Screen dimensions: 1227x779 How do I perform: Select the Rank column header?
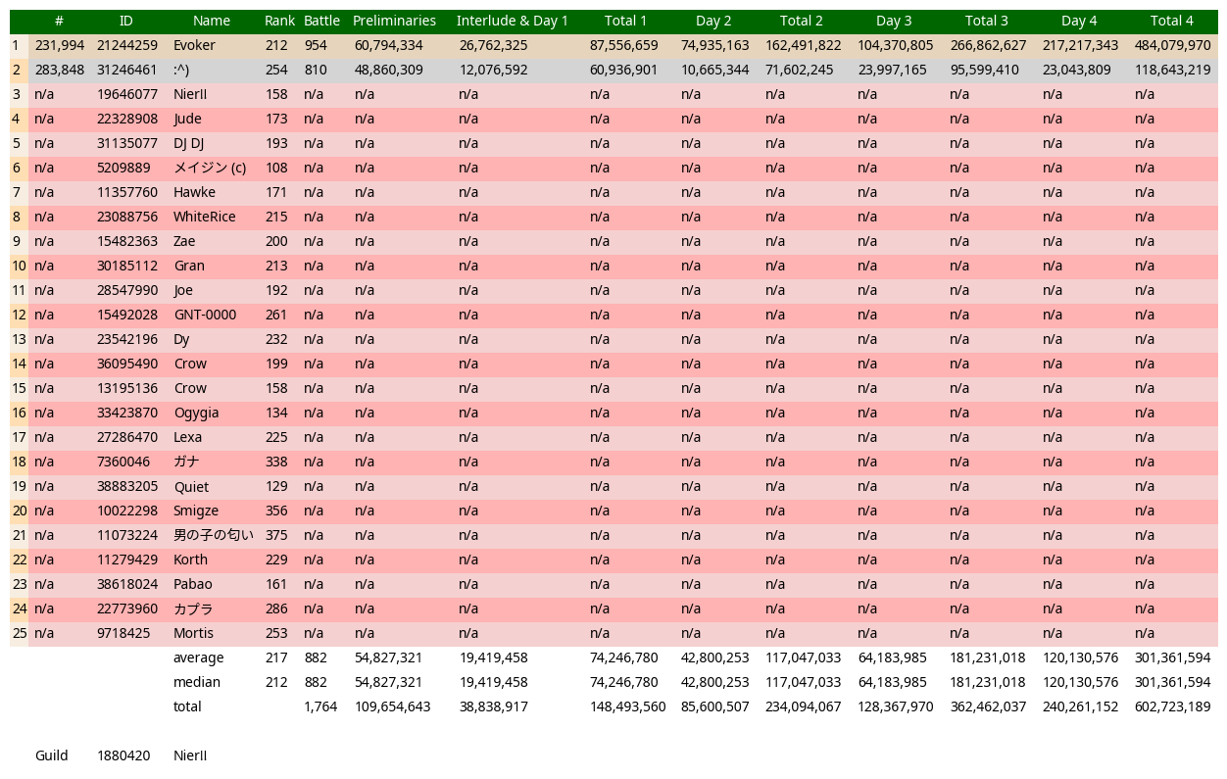(x=279, y=21)
